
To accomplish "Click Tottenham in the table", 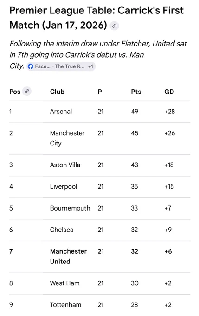I will pos(65,305).
